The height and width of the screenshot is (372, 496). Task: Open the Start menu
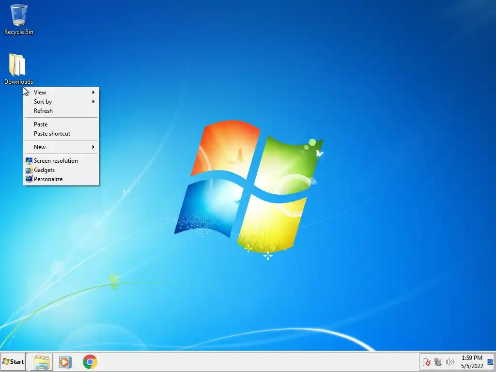coord(13,361)
